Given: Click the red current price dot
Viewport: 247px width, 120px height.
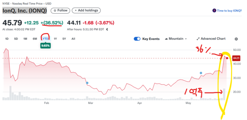Looking at the screenshot, I should tap(227, 58).
